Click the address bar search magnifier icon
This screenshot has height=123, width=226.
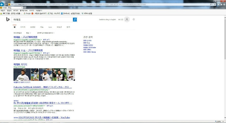[x=211, y=5]
